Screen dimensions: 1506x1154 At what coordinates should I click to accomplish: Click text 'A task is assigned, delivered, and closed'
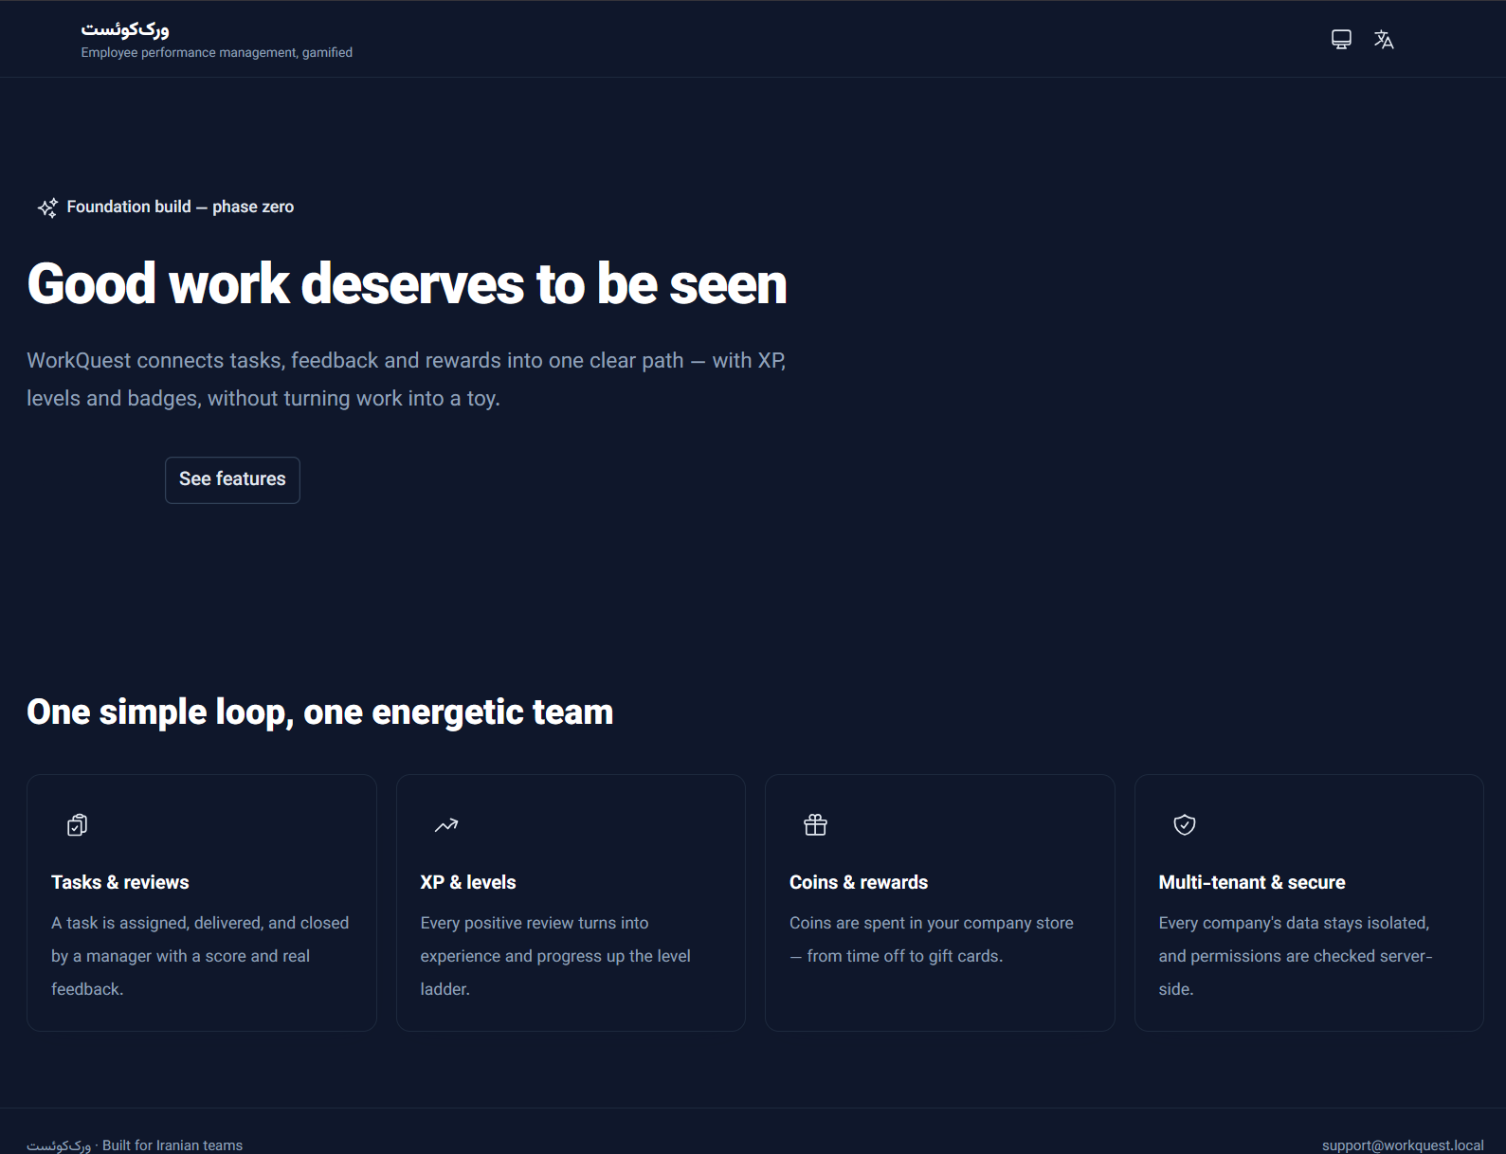(x=200, y=923)
